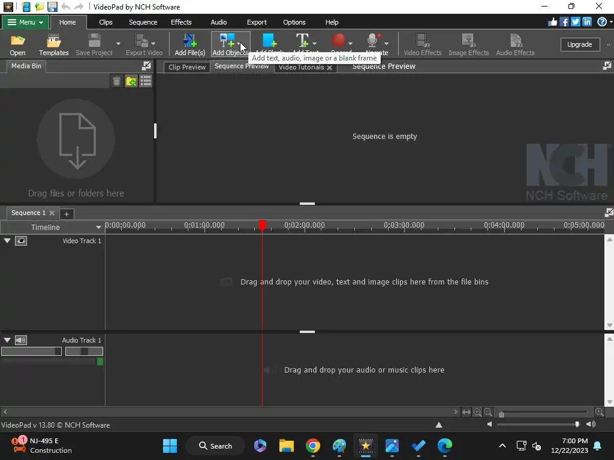Open Export Video dropdown arrow
Screen dimensions: 614x460
[x=153, y=43]
